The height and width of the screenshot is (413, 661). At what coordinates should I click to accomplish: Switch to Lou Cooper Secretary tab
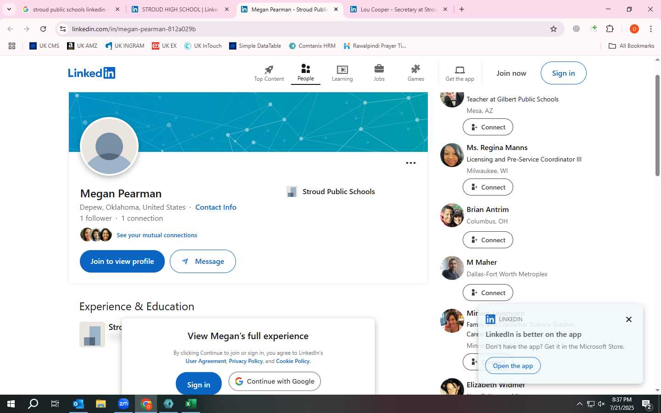[398, 9]
